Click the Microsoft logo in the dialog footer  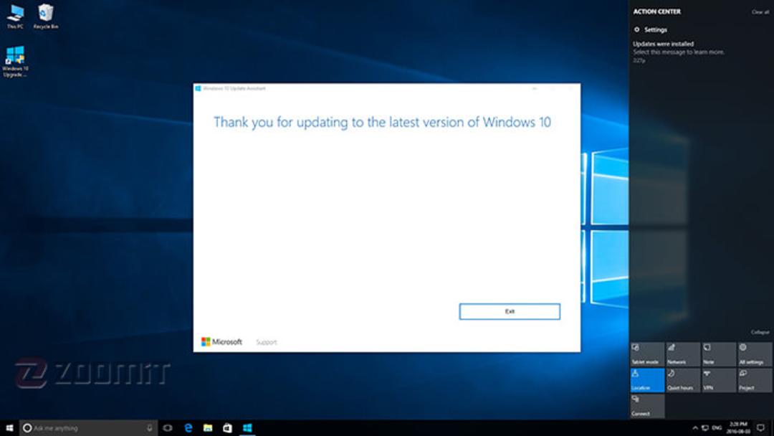point(221,341)
